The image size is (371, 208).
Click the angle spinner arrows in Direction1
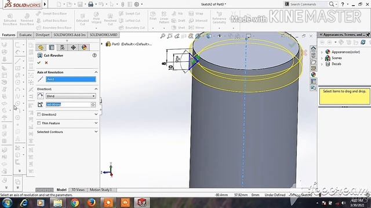pyautogui.click(x=93, y=105)
